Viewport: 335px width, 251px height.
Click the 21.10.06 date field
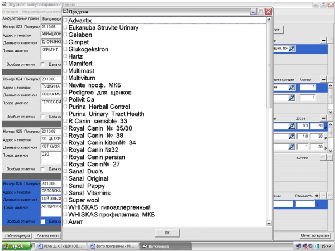(x=51, y=27)
